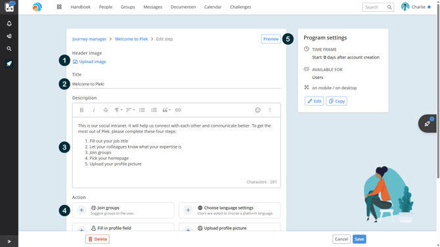
Task: Open text alignment dropdown
Action: [130, 110]
